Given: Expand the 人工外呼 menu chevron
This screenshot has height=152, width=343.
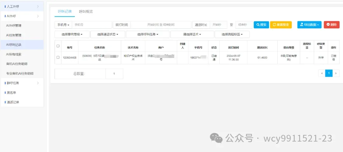Looking at the screenshot, I should point(38,7).
